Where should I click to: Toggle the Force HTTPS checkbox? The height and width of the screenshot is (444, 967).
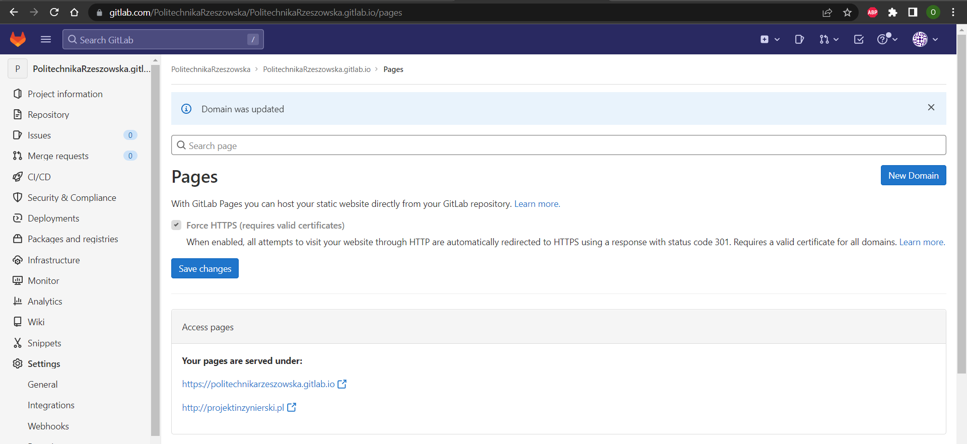176,225
